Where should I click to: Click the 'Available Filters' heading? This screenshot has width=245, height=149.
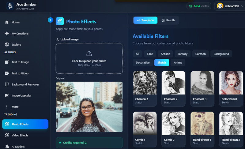tap(150, 36)
